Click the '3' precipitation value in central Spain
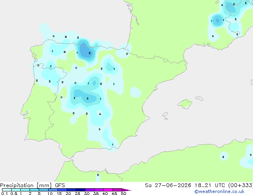 pos(87,98)
